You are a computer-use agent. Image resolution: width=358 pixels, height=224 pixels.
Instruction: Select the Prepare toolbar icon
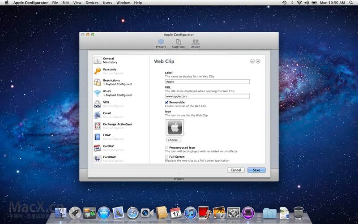click(161, 43)
